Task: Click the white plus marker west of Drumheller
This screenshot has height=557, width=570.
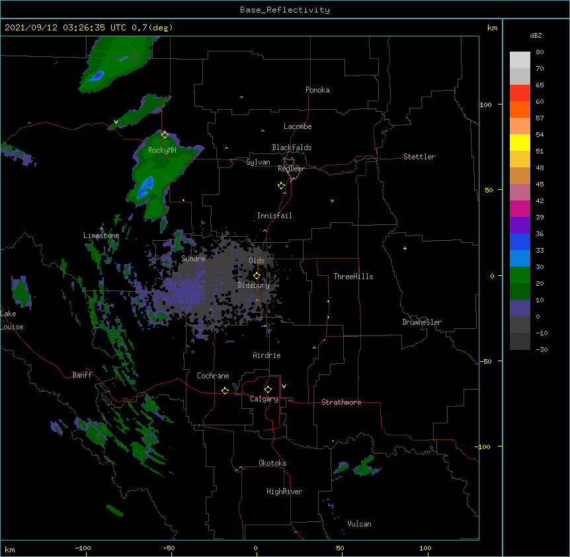Action: [x=405, y=248]
